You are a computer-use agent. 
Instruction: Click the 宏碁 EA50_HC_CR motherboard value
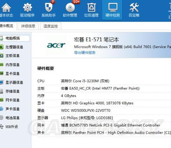coord(100,88)
